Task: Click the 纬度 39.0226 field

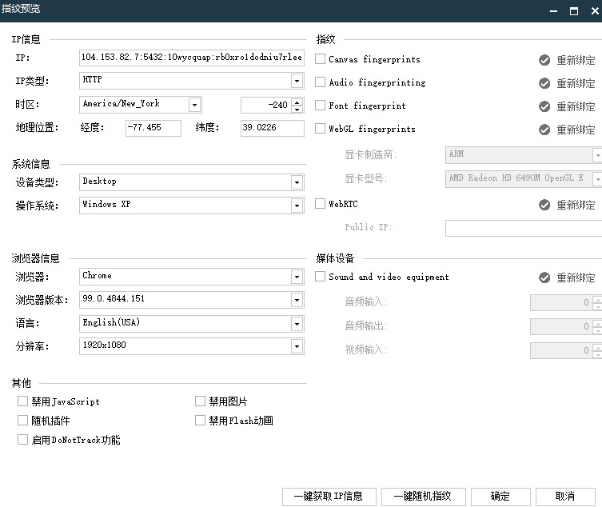Action: (x=272, y=128)
